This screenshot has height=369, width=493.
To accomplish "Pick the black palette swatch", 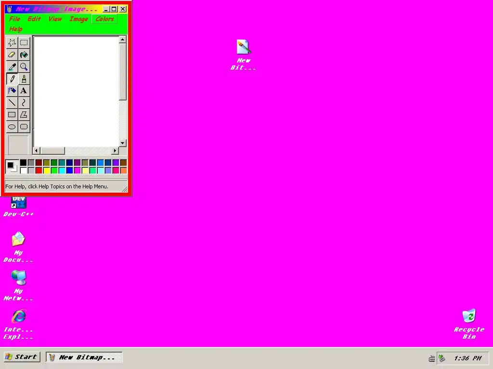I will (23, 162).
